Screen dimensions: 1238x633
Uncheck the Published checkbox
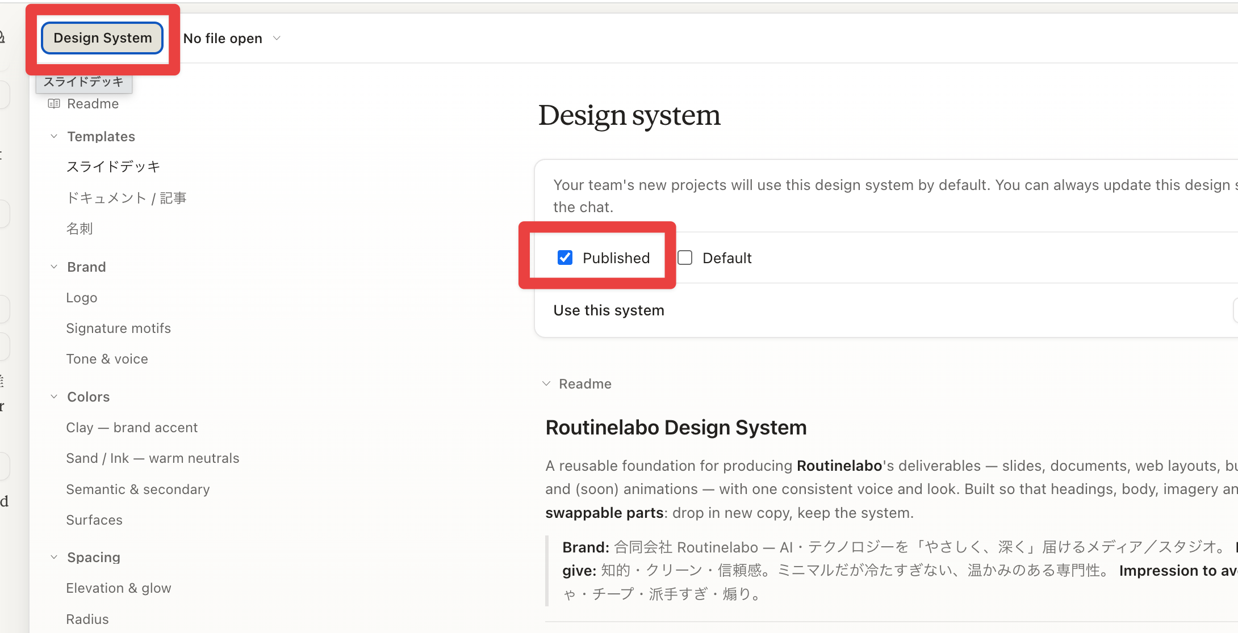(x=565, y=258)
